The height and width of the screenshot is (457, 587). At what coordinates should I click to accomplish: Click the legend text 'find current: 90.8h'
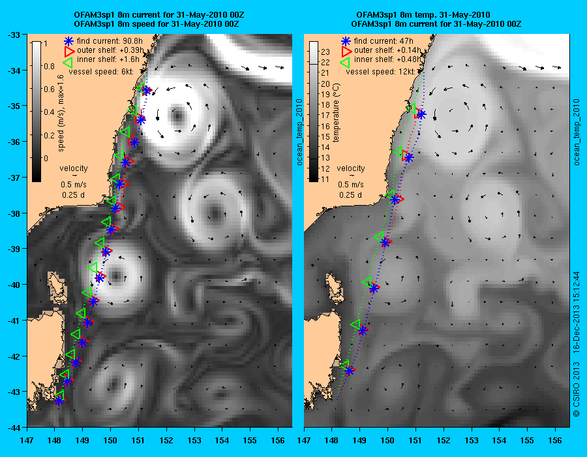pyautogui.click(x=110, y=41)
